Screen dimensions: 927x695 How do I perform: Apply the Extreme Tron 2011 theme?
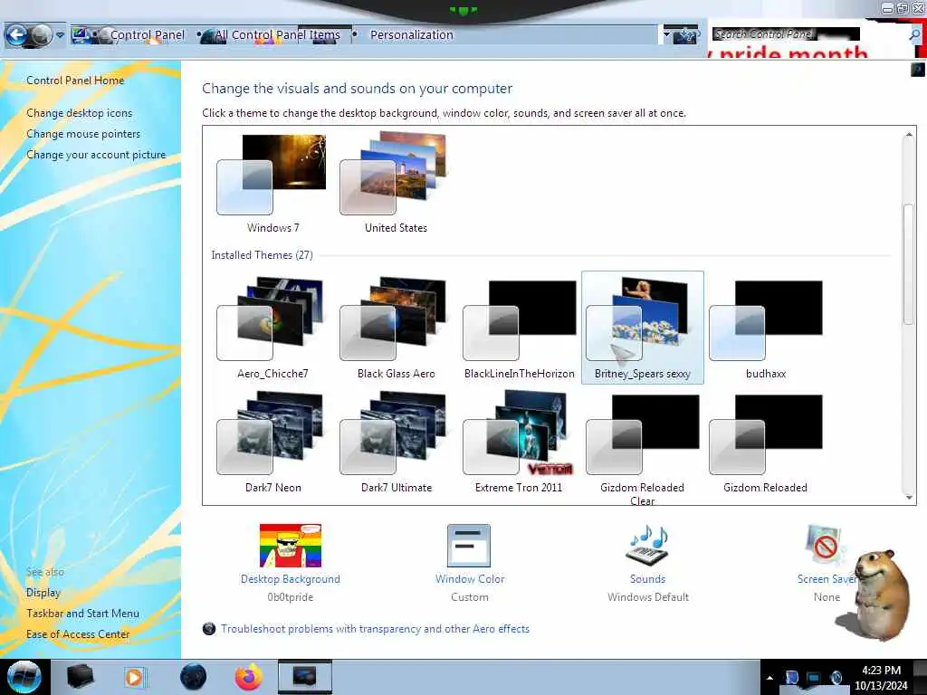pyautogui.click(x=519, y=443)
